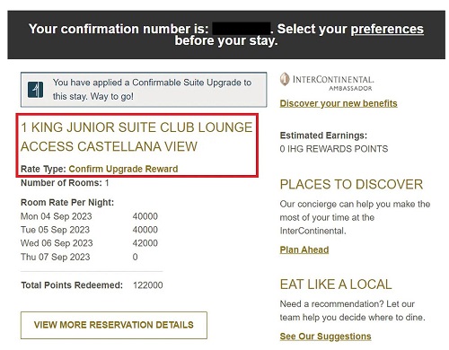This screenshot has width=449, height=350.
Task: Click the InterContinental Ambassador logo
Action: (x=327, y=82)
